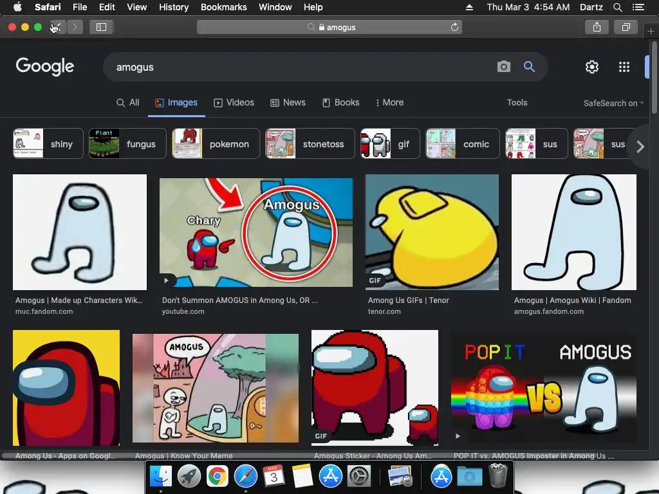Open Preview from the Dock
This screenshot has width=659, height=494.
(x=400, y=477)
